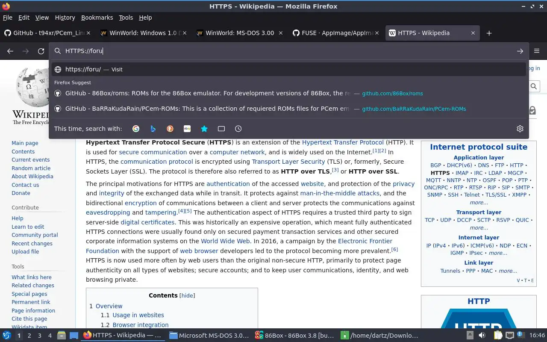Open search settings gear icon
Viewport: 547px width, 342px height.
(x=520, y=129)
